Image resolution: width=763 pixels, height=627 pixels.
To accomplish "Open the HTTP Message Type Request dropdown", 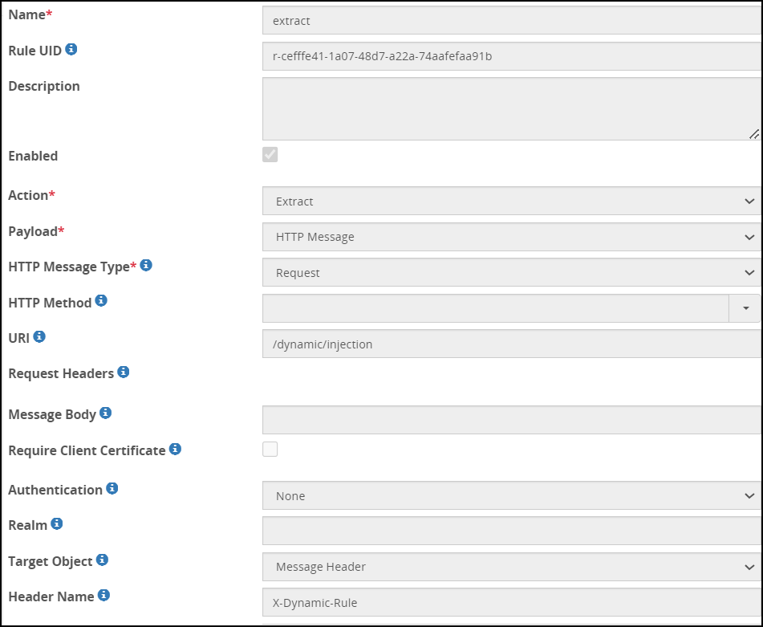I will (x=511, y=273).
